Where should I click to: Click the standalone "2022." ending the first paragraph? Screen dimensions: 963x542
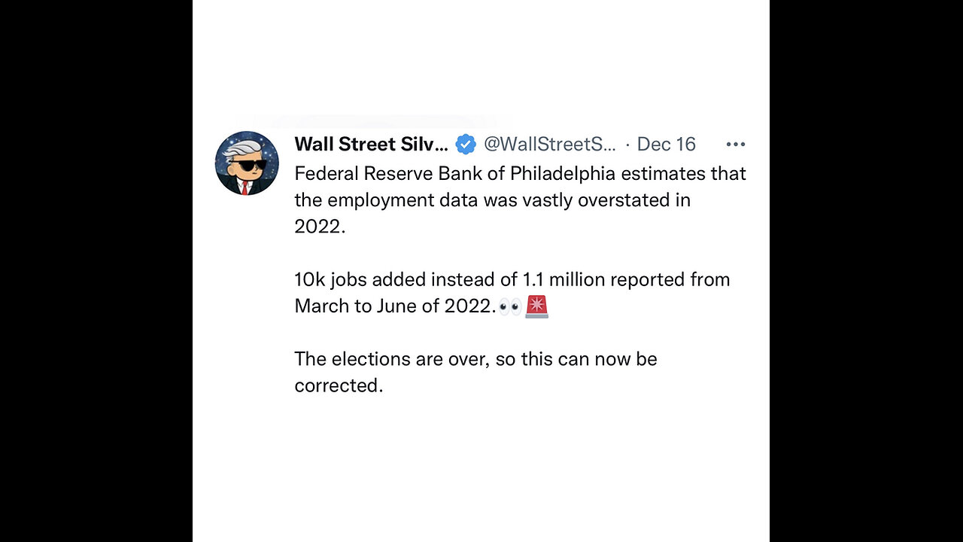click(x=320, y=227)
